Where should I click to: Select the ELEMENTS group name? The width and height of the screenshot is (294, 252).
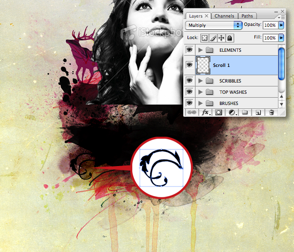[x=230, y=50]
